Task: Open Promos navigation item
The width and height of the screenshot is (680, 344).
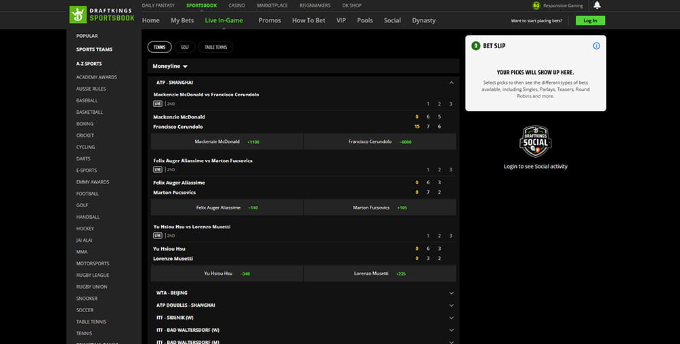Action: [x=270, y=20]
